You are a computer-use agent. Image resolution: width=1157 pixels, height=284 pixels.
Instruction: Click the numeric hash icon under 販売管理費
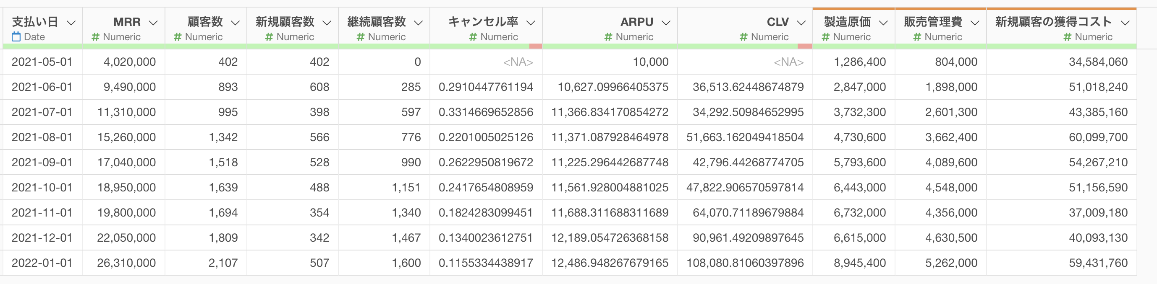[917, 37]
